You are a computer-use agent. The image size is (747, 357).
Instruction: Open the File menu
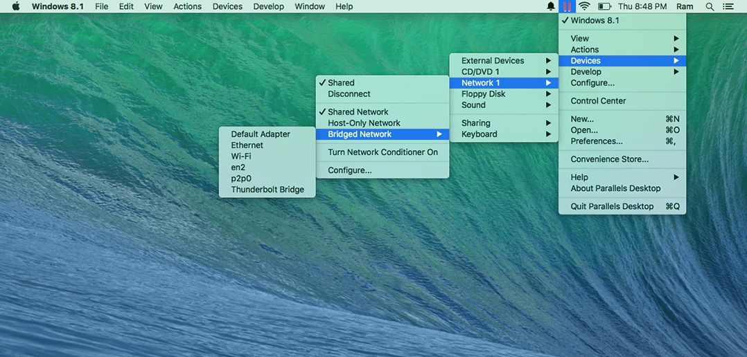point(101,6)
